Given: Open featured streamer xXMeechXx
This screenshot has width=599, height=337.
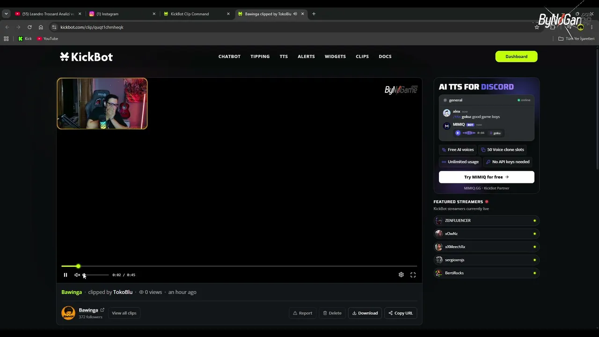Looking at the screenshot, I should pos(486,247).
